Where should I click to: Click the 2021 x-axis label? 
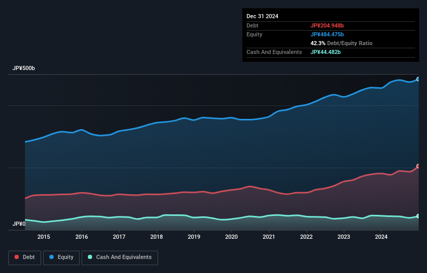(269, 237)
